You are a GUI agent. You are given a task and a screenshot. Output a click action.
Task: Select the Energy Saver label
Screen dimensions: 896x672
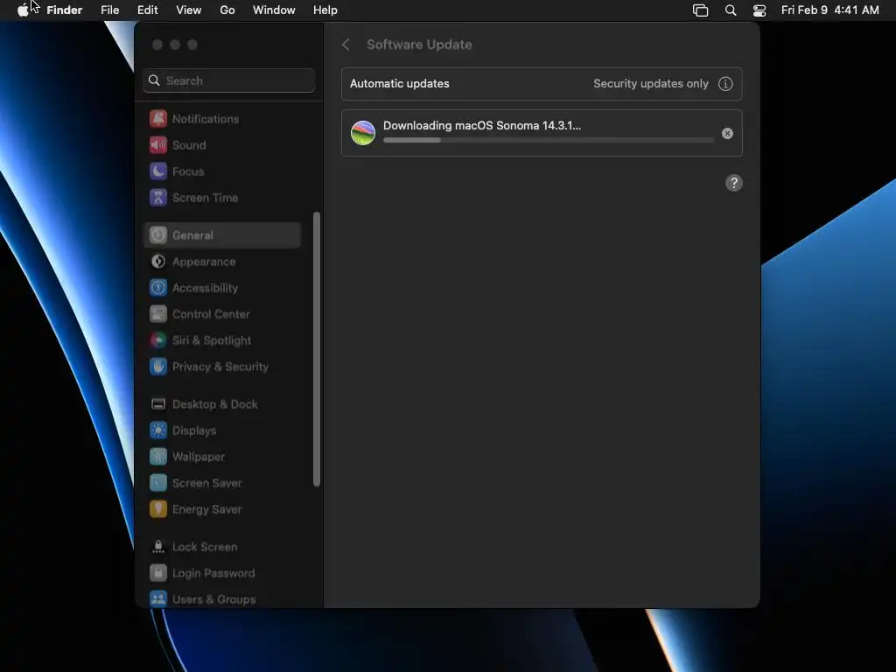(x=206, y=510)
